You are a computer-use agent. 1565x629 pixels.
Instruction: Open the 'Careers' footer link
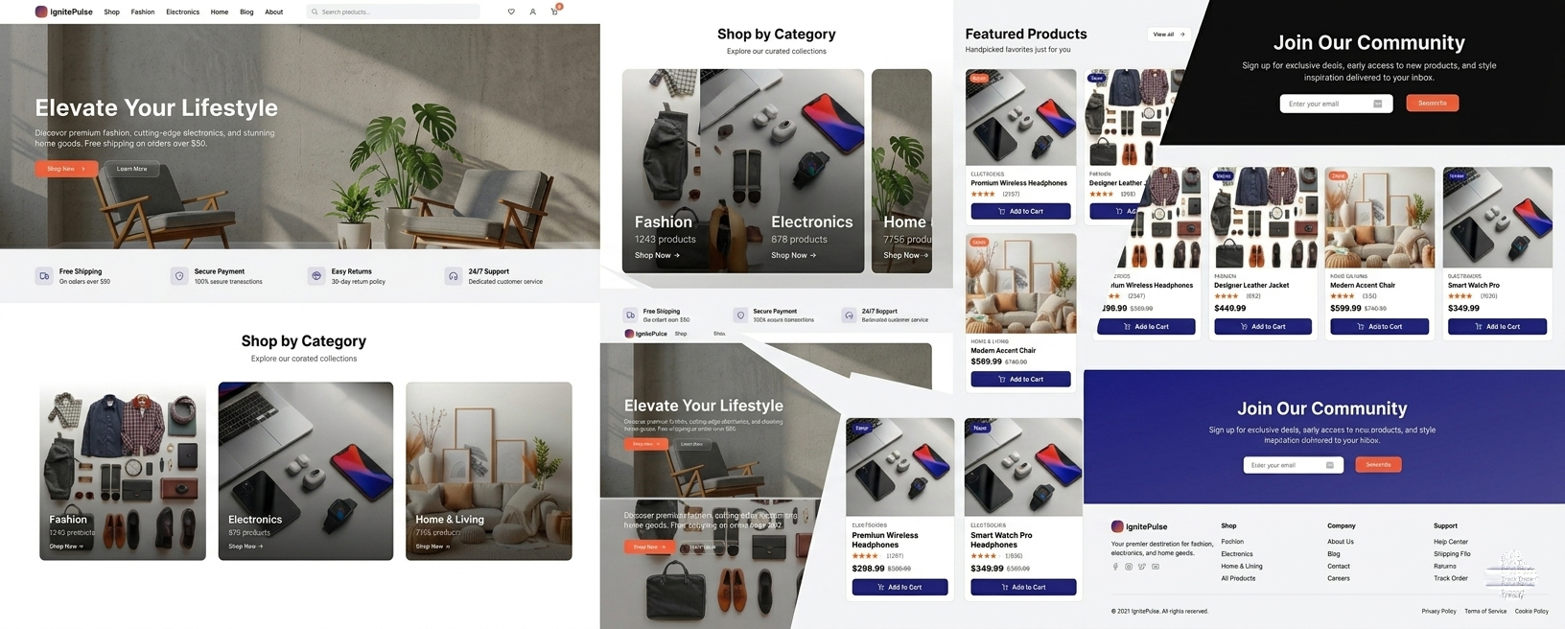(x=1339, y=578)
